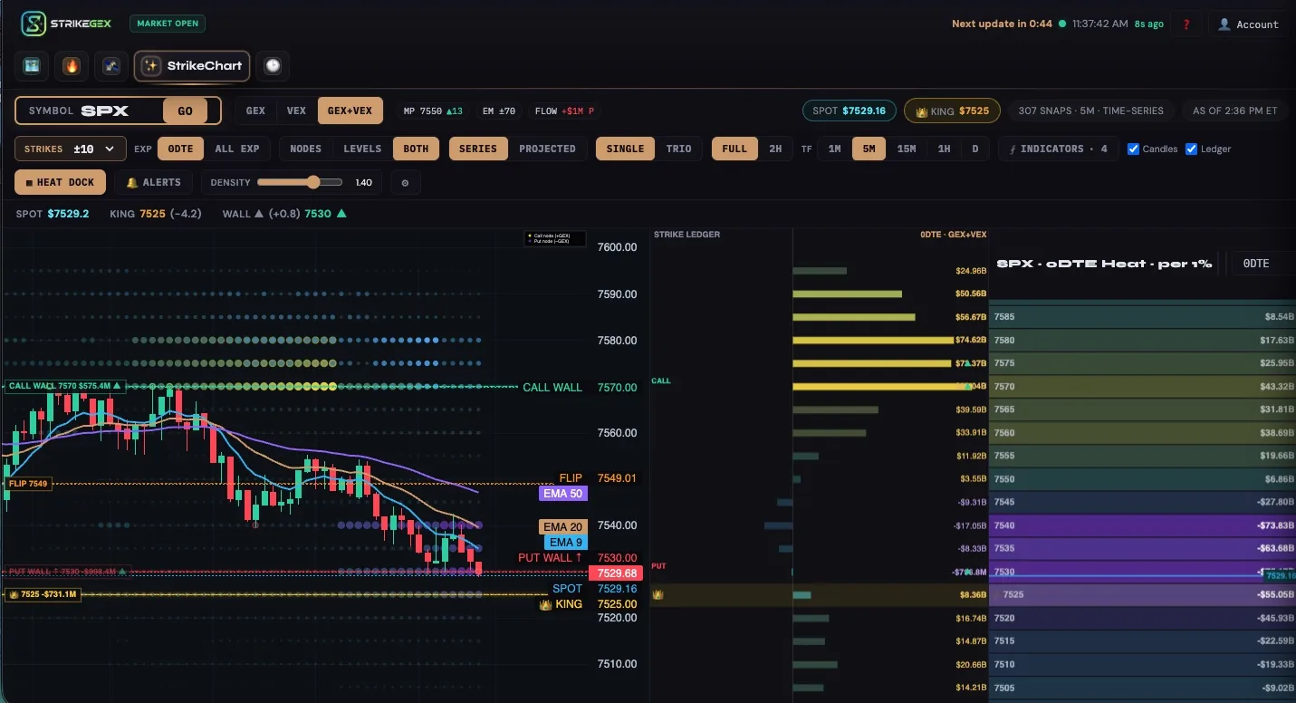Screen dimensions: 1296x703
Task: Click the SPOT $7529.16 pill
Action: click(849, 111)
